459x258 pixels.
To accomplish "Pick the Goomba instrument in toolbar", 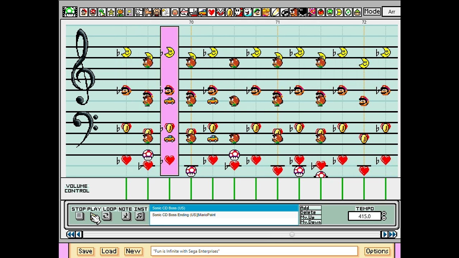I will pos(294,12).
